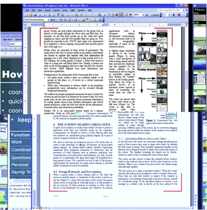Click the Permission icon next to Save
Screen dimensions: 207x210
click(x=39, y=15)
